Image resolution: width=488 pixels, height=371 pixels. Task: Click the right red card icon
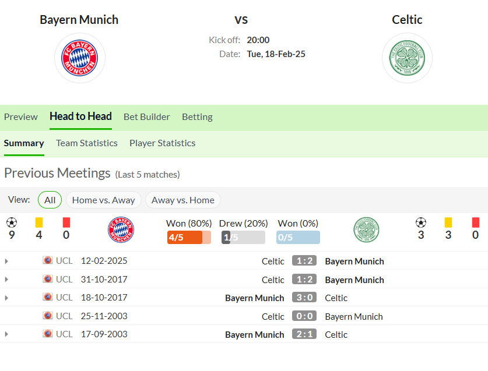(x=475, y=222)
